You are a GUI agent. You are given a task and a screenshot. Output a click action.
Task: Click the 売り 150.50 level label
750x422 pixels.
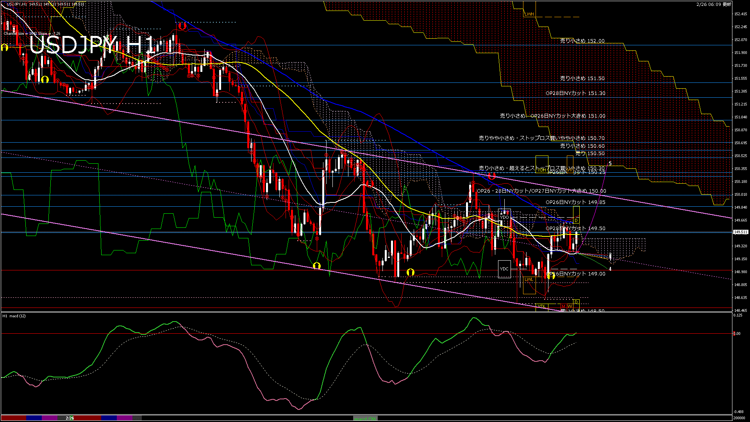(590, 154)
